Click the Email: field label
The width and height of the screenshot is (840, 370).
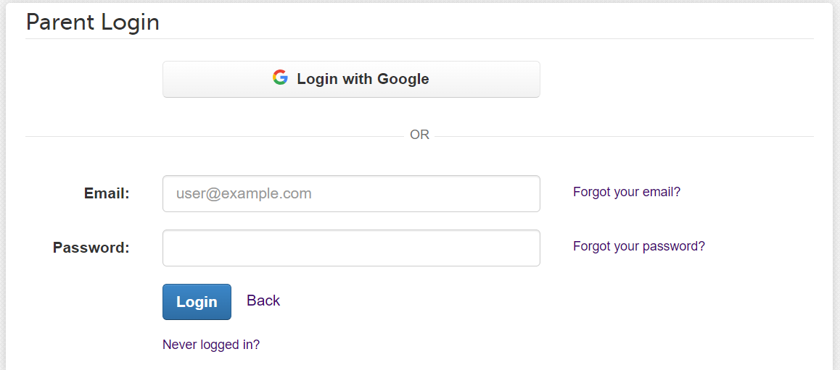[x=107, y=193]
